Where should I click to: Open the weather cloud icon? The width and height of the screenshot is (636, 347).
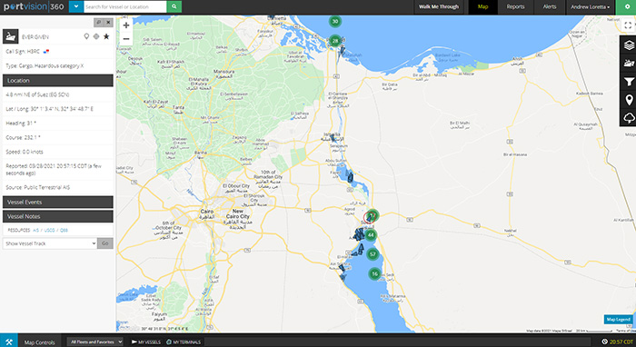coord(629,118)
